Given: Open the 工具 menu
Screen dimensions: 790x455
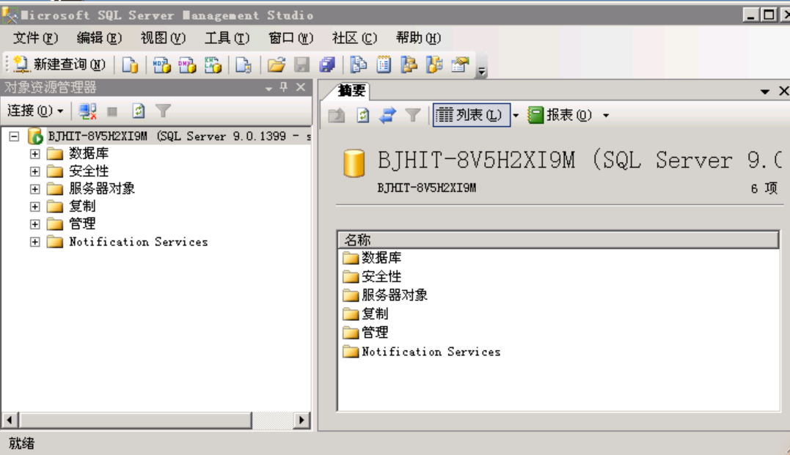Looking at the screenshot, I should click(227, 38).
